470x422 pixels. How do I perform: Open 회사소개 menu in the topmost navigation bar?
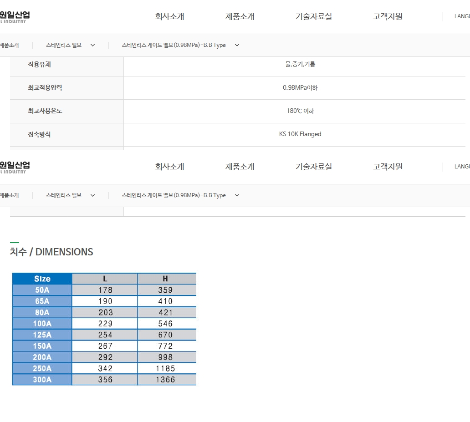point(169,16)
